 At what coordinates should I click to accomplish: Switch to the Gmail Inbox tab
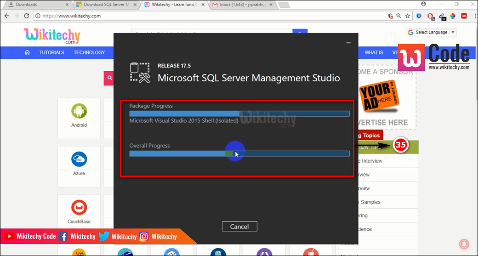241,5
